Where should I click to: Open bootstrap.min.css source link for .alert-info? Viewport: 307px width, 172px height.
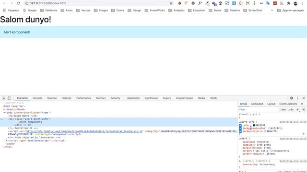click(x=293, y=122)
